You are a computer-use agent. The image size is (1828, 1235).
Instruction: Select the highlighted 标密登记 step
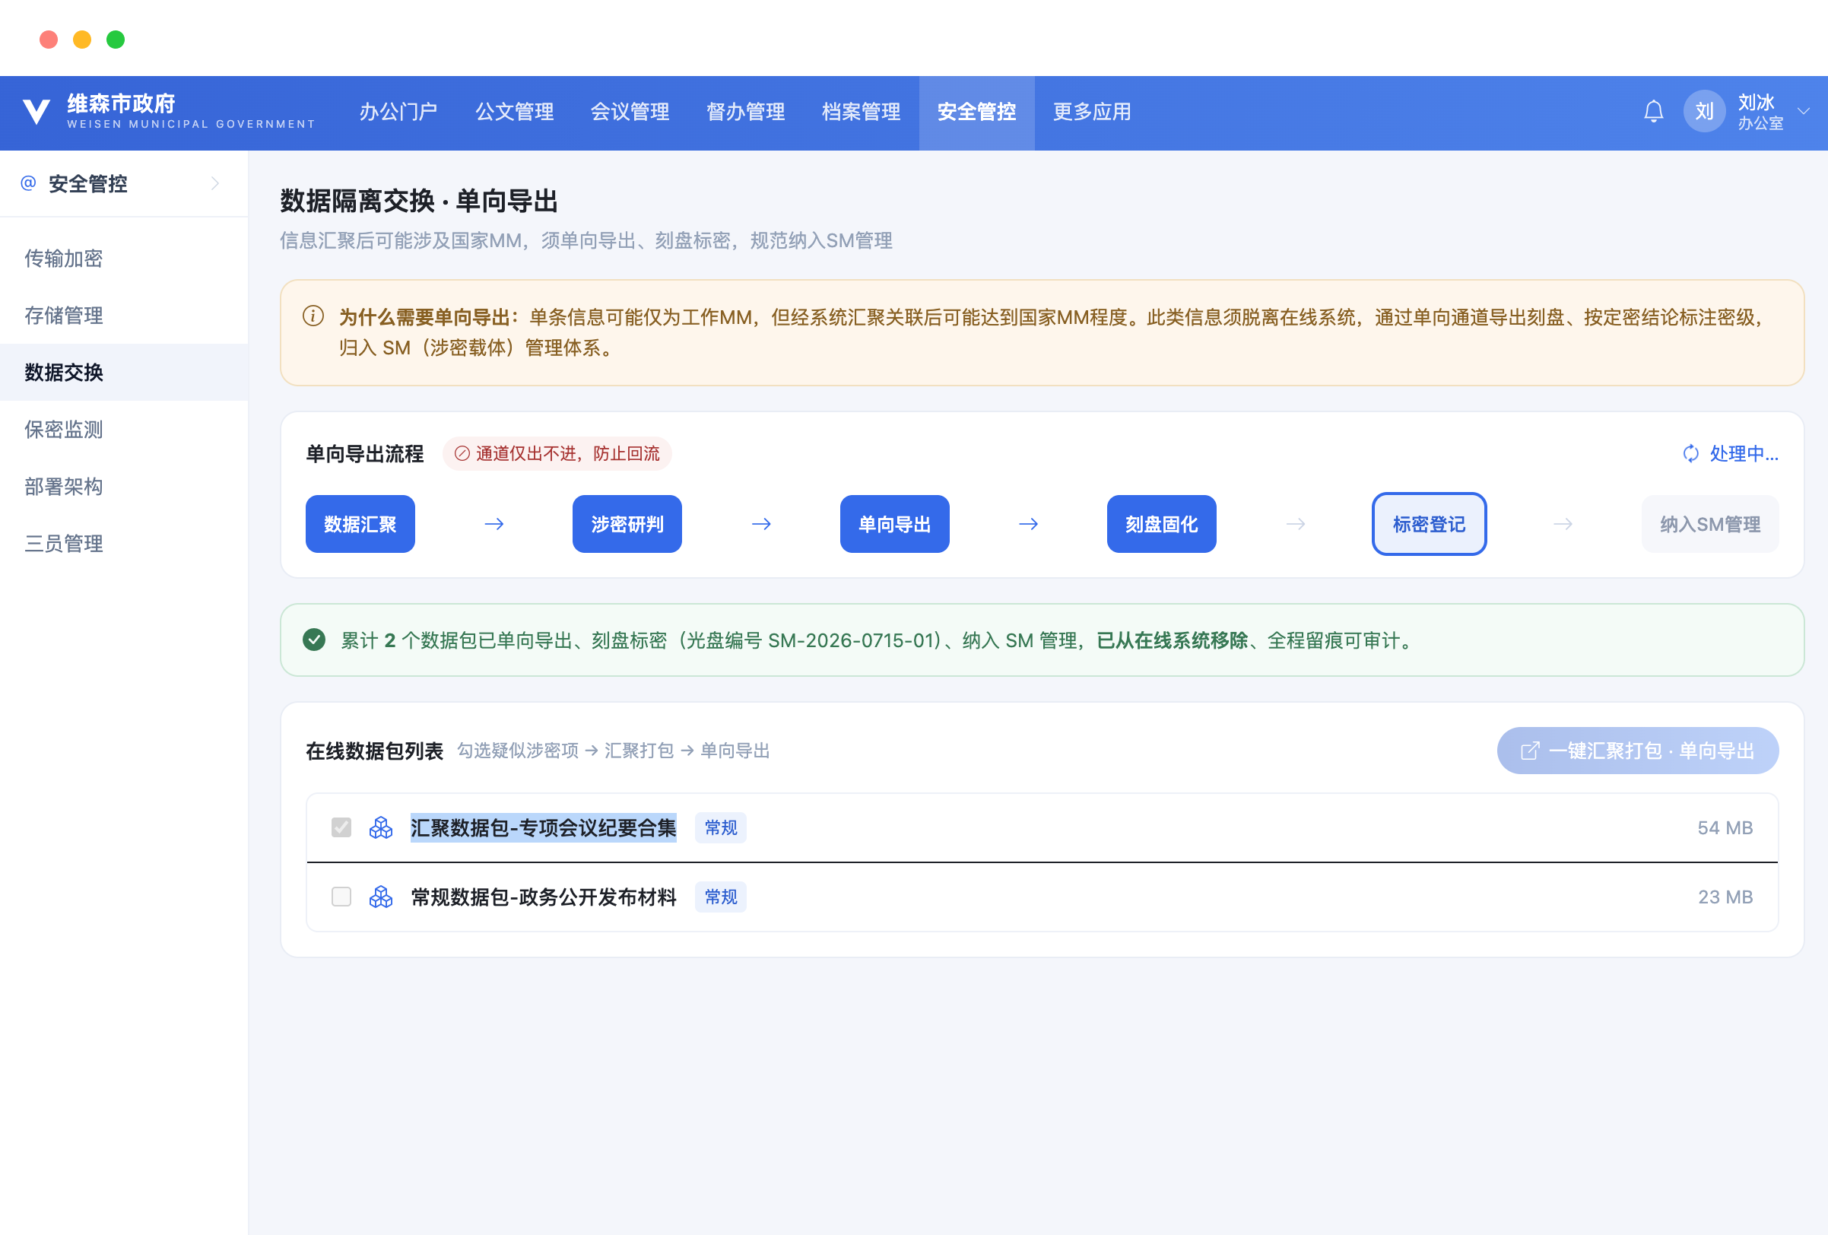point(1430,524)
